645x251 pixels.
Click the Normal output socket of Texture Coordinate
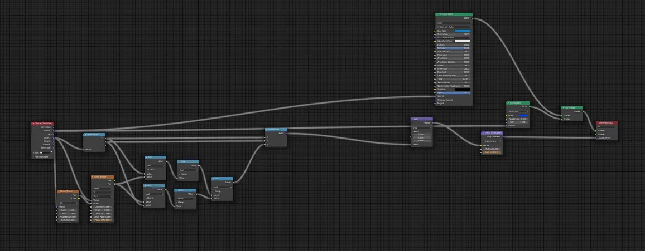click(54, 130)
